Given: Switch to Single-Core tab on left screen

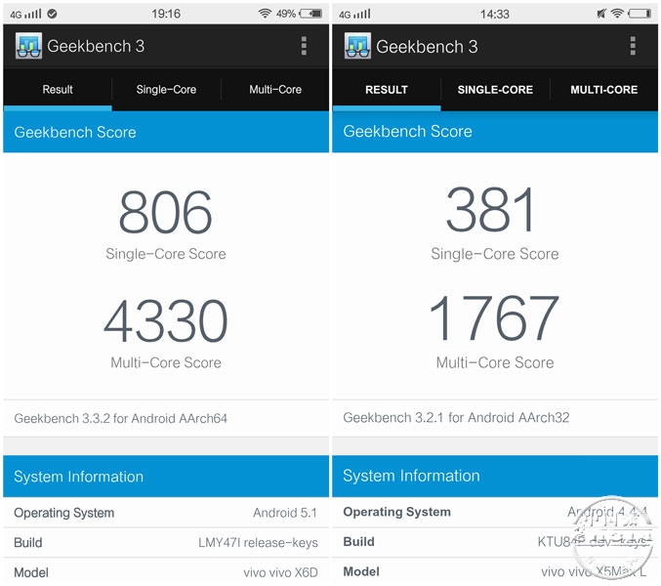Looking at the screenshot, I should pos(166,90).
